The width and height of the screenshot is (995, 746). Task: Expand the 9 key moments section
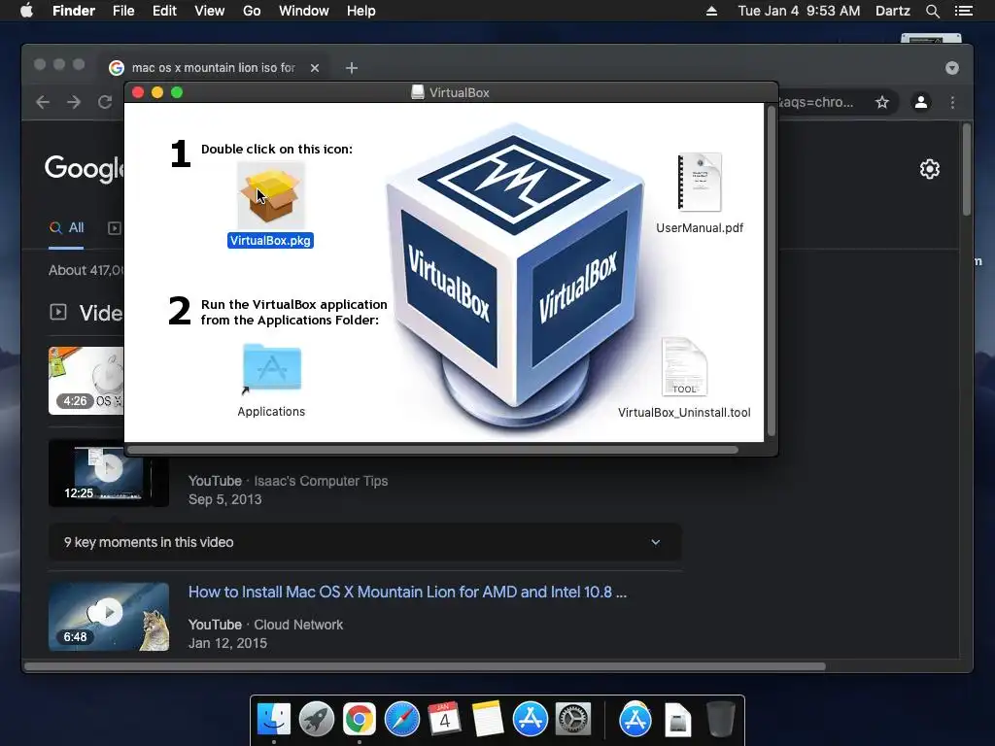(365, 542)
